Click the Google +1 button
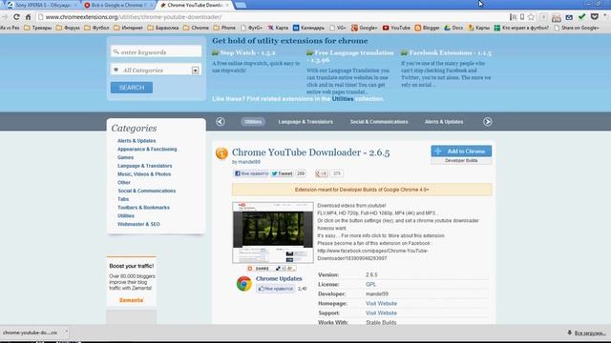This screenshot has height=343, width=611. [x=322, y=173]
